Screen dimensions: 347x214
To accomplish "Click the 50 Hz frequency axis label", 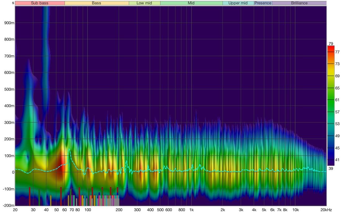I will pyautogui.click(x=56, y=210).
